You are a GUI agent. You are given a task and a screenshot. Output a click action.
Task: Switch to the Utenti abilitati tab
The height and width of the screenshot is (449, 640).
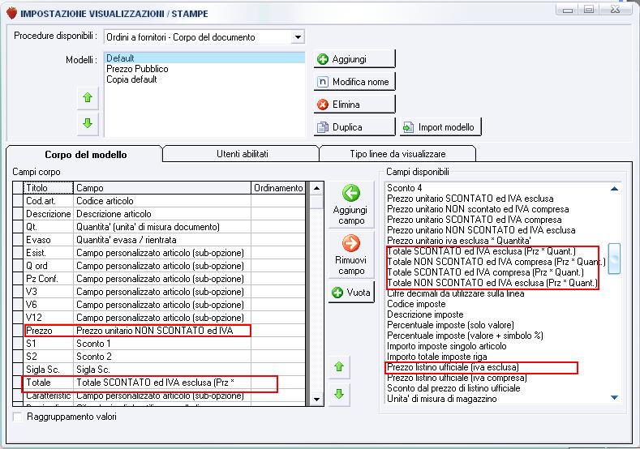[242, 154]
